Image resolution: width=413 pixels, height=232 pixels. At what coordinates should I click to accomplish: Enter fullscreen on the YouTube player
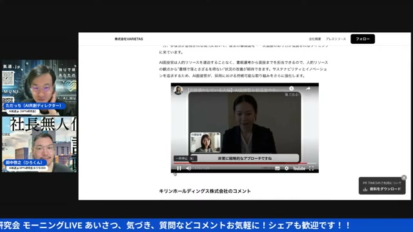click(311, 168)
